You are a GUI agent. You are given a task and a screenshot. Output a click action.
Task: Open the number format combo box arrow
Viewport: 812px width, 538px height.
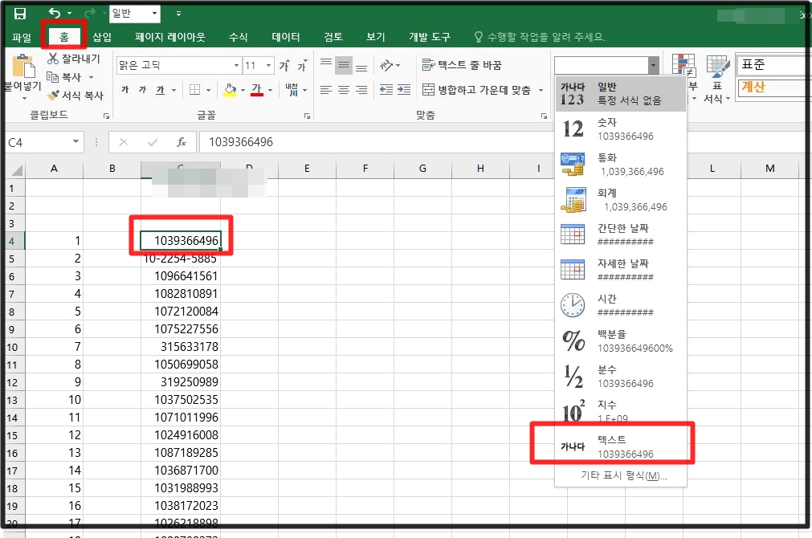pos(653,65)
